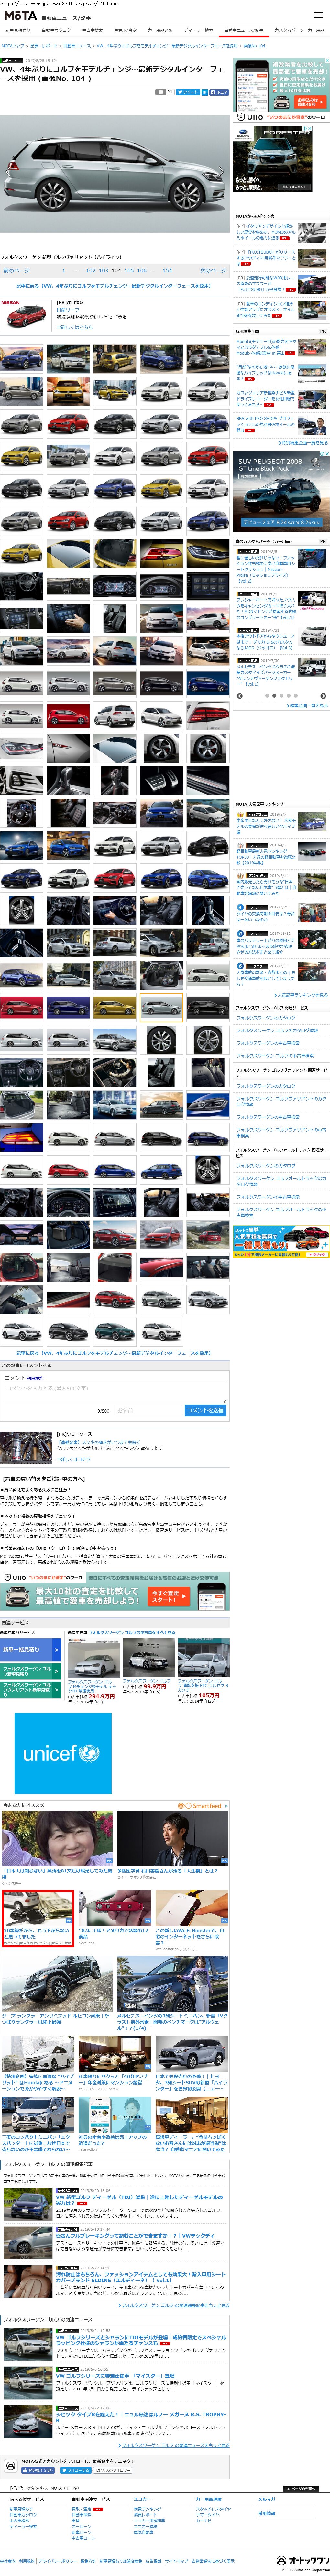
Task: Click the nickname input field beside send button
Action: tap(148, 1411)
